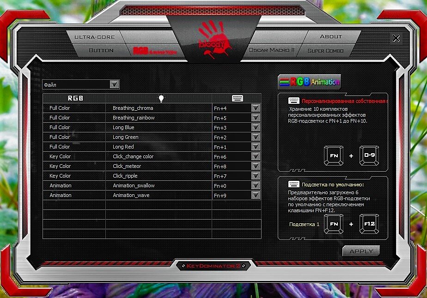Click keyboard icon beside Персонализированная heading
The width and height of the screenshot is (427, 298).
[x=293, y=101]
